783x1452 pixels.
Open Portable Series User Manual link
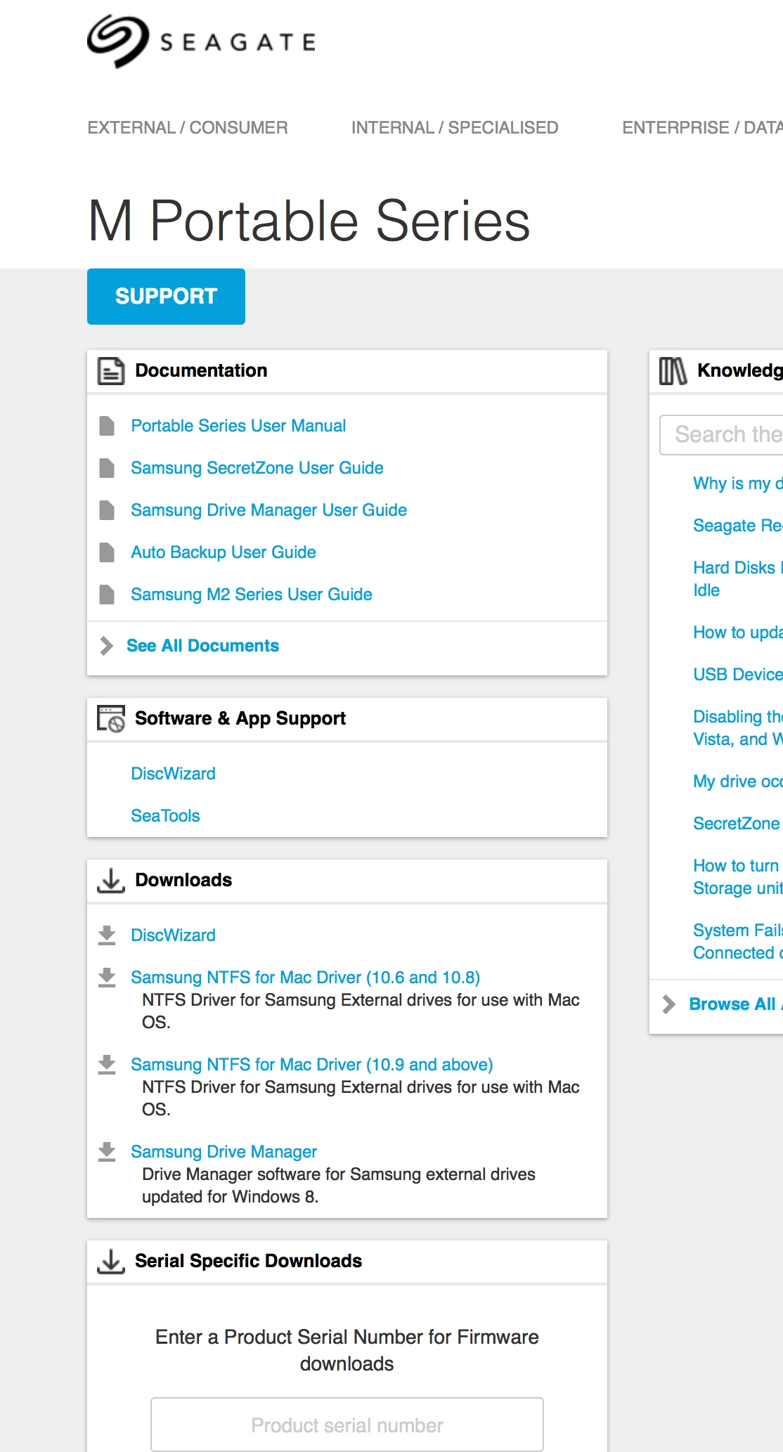pyautogui.click(x=238, y=426)
